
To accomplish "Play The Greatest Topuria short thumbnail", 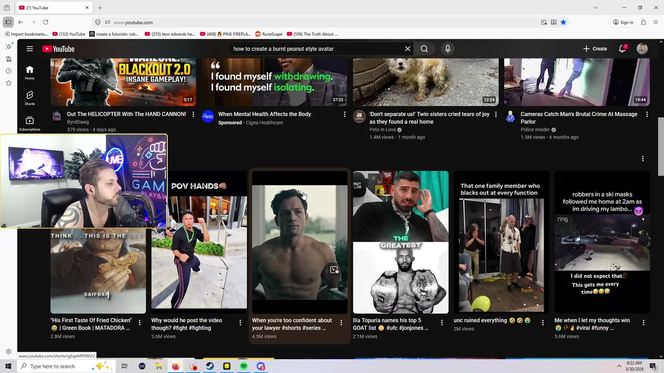I will (400, 242).
